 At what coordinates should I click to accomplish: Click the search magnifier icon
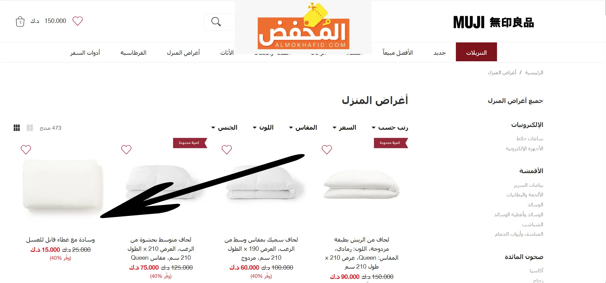pos(216,22)
